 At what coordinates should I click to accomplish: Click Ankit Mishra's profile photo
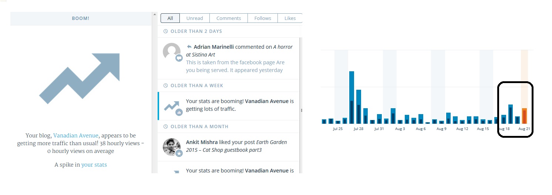point(172,147)
